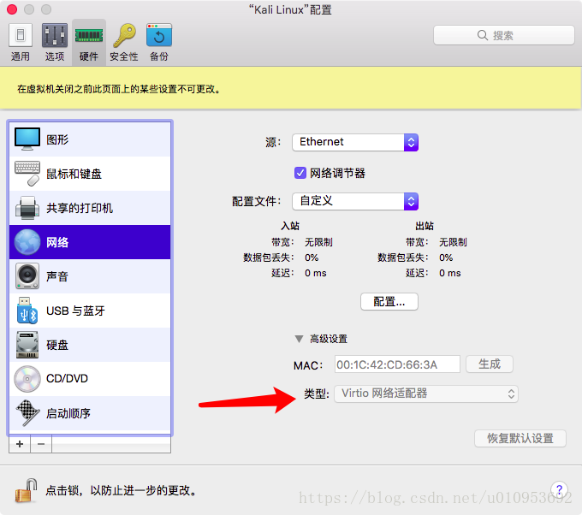Click the padlock icon to lock changes

pyautogui.click(x=26, y=490)
